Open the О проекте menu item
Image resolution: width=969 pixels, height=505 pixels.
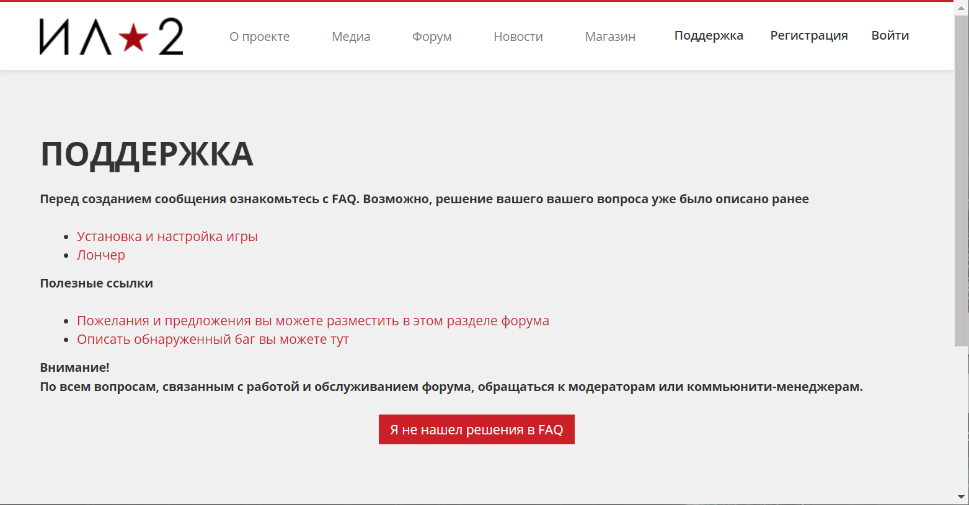260,37
